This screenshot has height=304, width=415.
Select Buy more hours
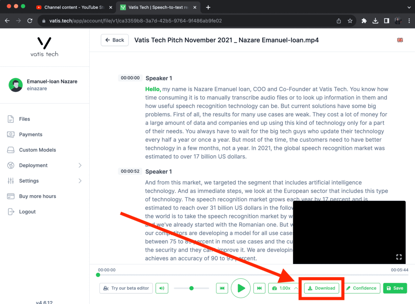37,196
